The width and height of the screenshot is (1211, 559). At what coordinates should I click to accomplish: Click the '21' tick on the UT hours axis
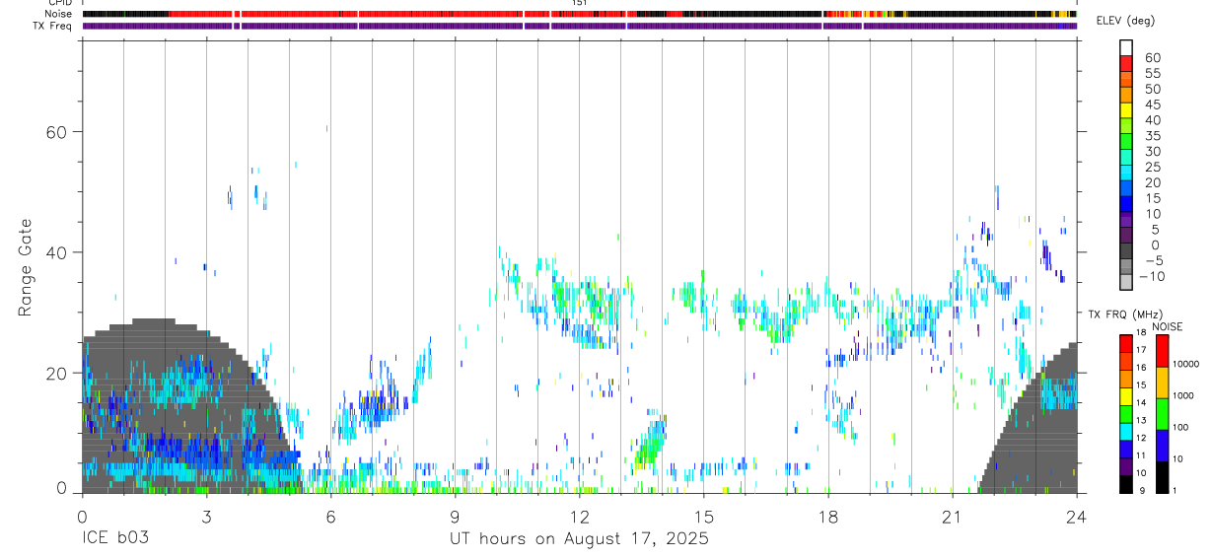[952, 516]
